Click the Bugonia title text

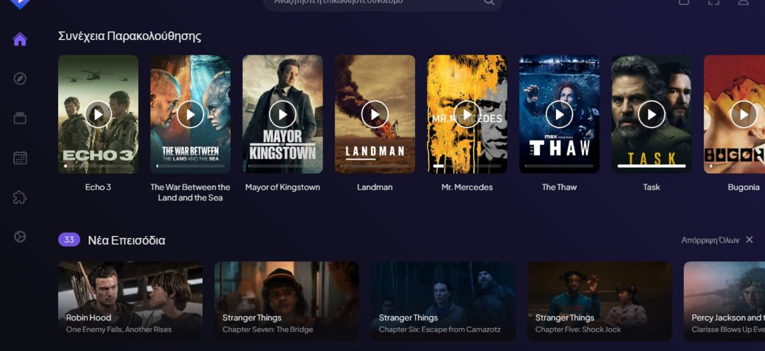(743, 187)
